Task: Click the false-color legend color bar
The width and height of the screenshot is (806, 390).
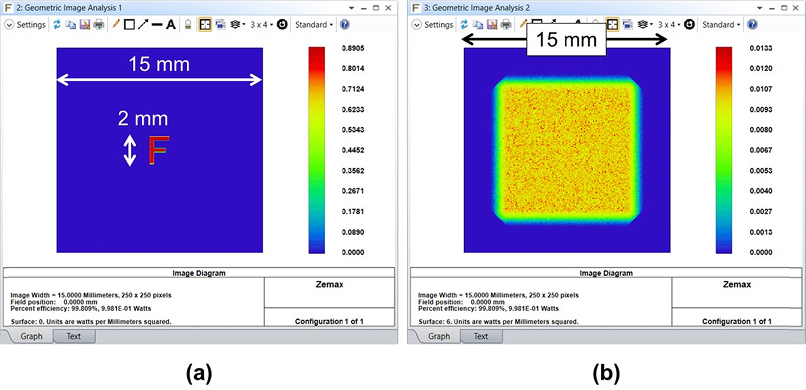Action: pyautogui.click(x=316, y=150)
